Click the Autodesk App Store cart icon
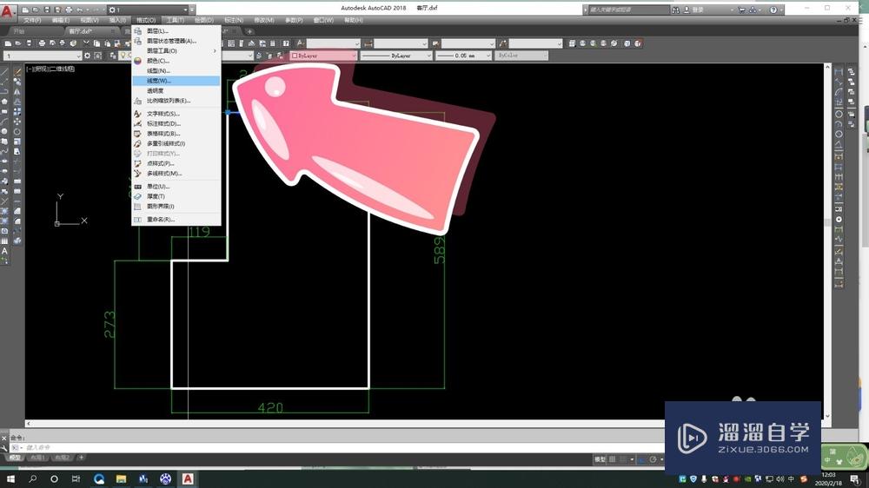 click(x=741, y=10)
